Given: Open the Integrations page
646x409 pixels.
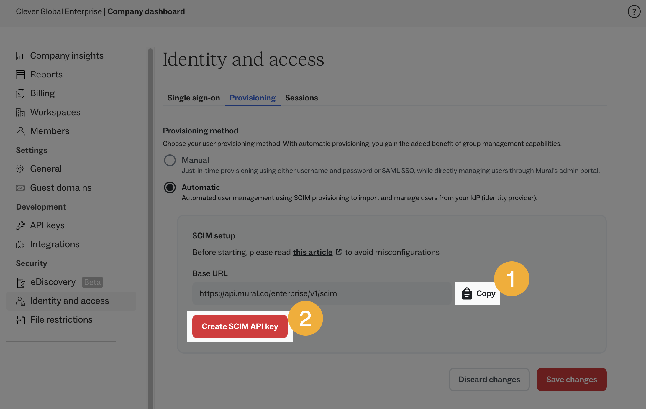Looking at the screenshot, I should [x=55, y=244].
